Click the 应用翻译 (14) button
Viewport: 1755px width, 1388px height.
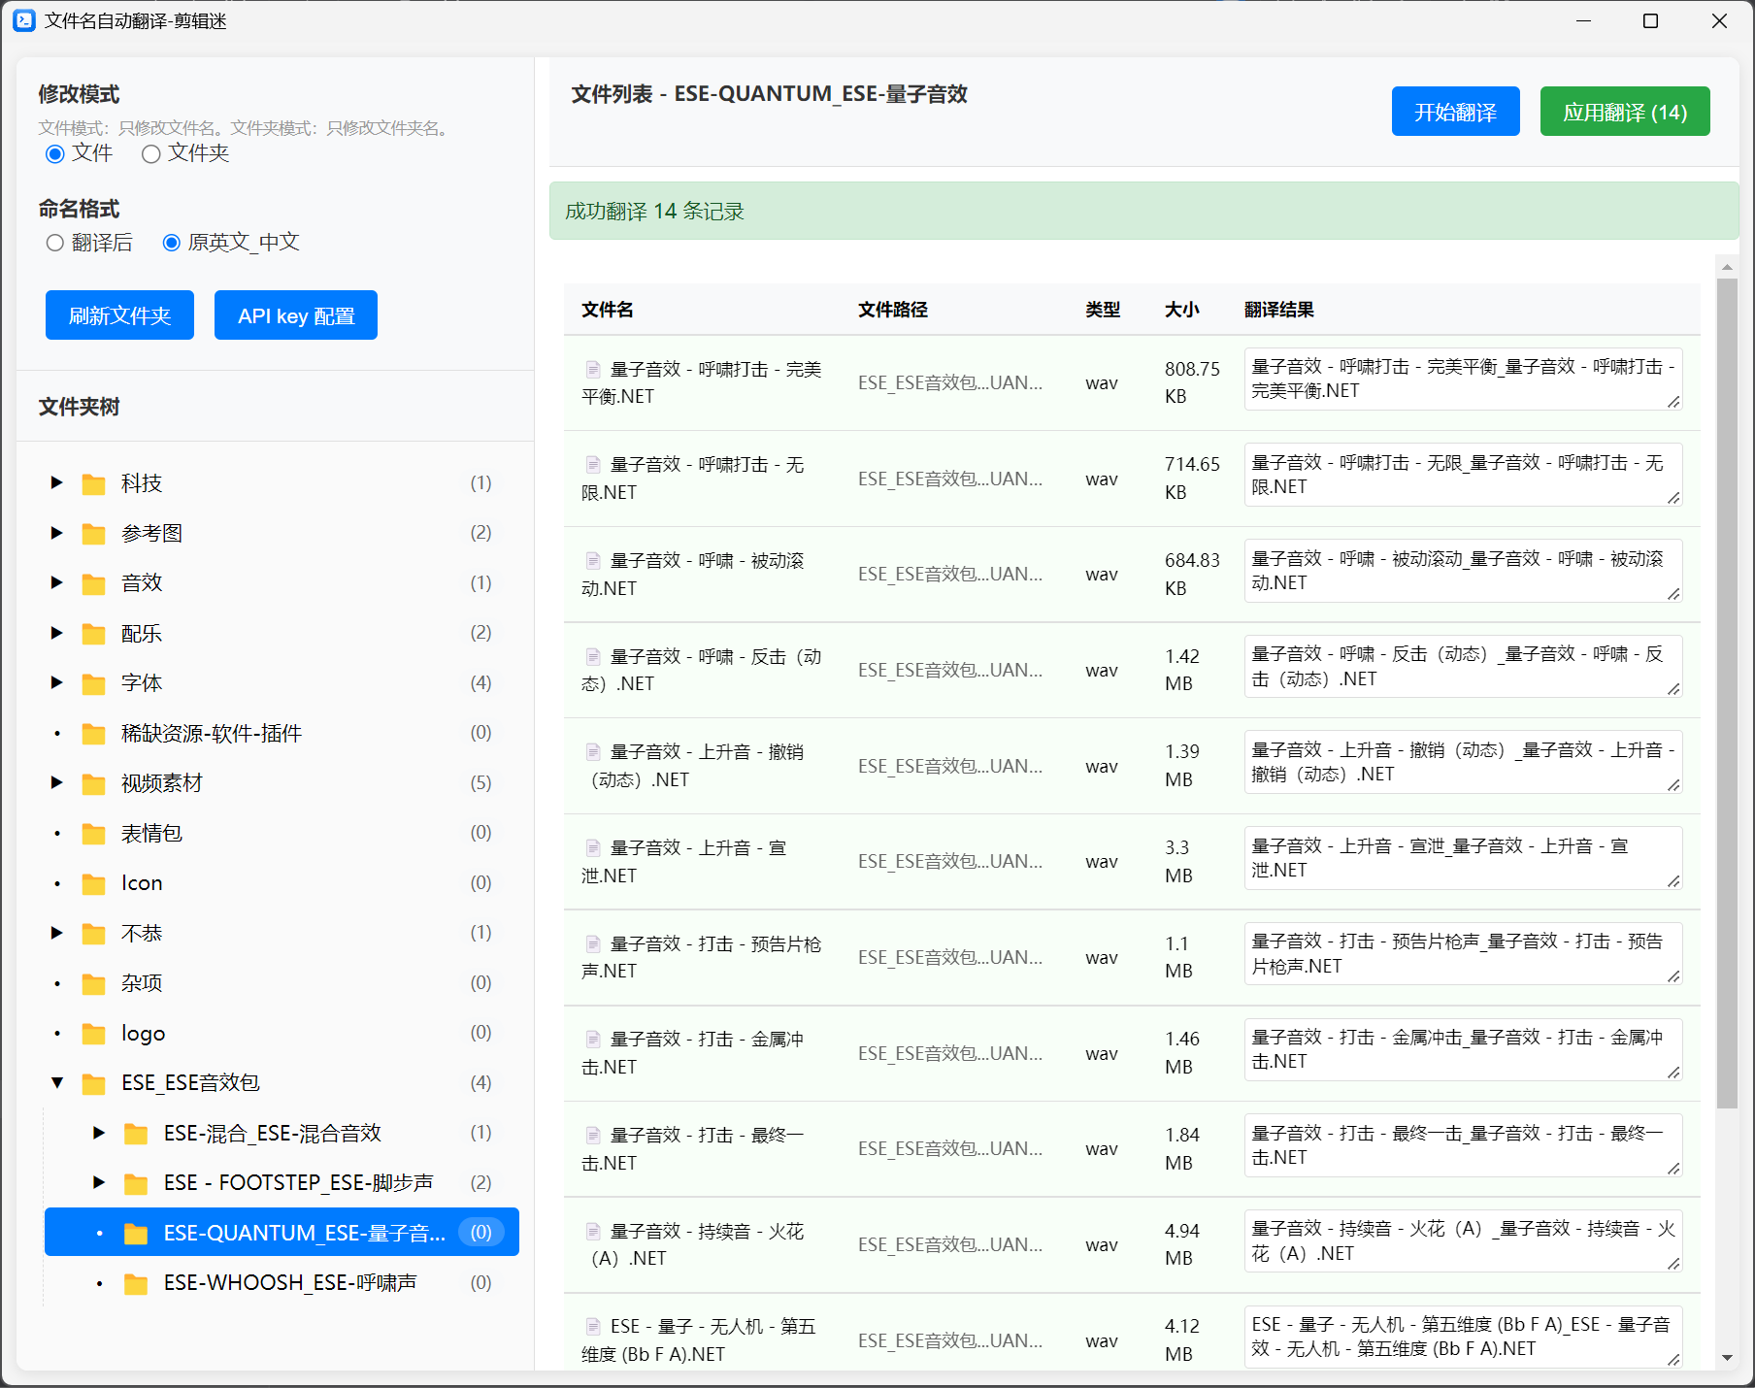tap(1624, 112)
